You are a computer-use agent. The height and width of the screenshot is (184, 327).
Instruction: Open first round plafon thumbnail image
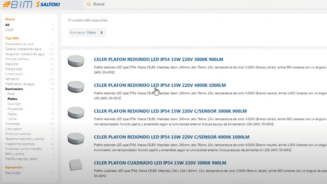pyautogui.click(x=76, y=61)
